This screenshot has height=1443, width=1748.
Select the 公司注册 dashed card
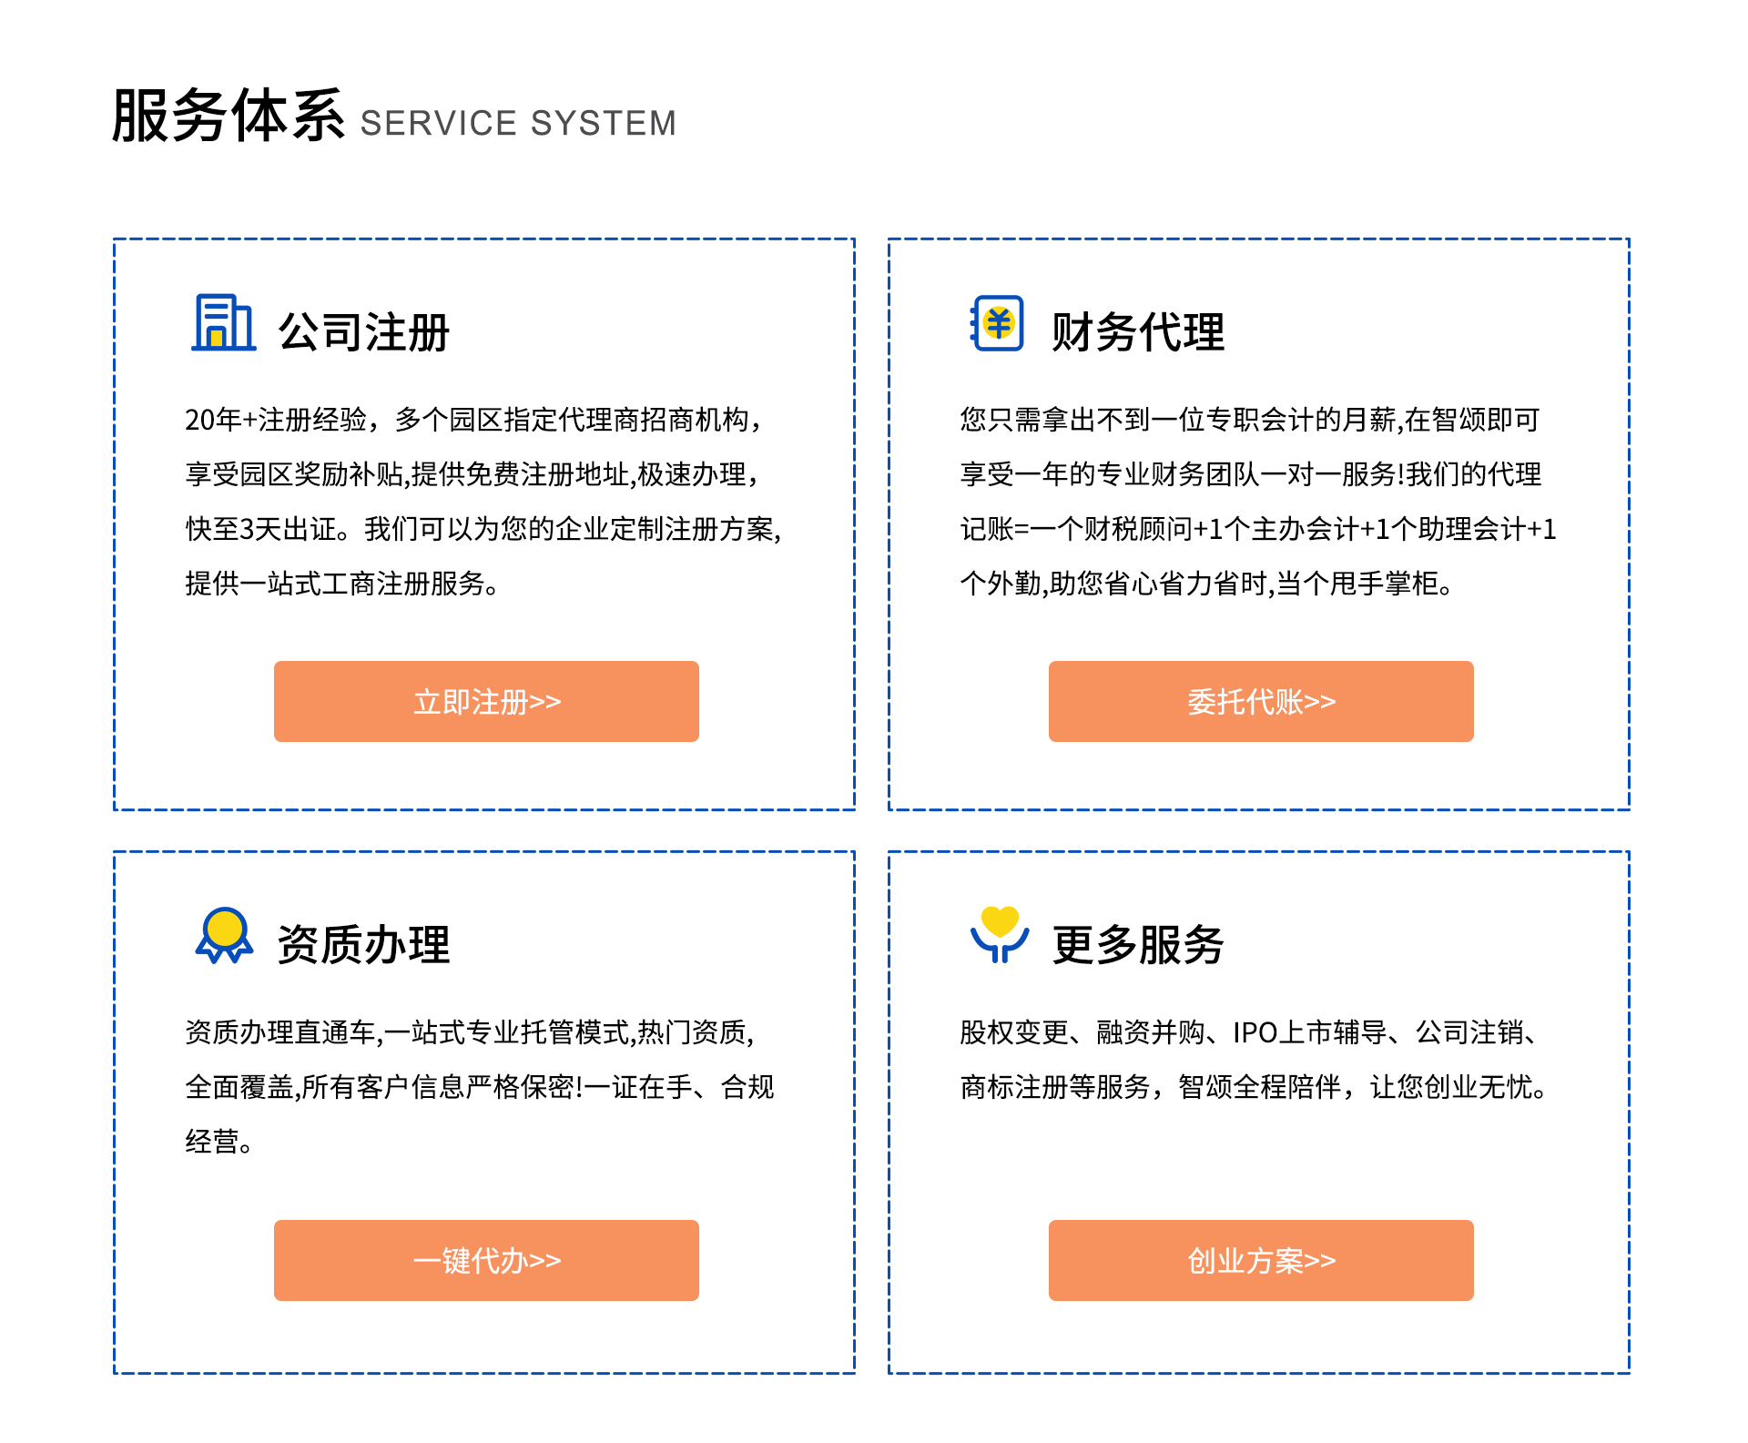[483, 523]
